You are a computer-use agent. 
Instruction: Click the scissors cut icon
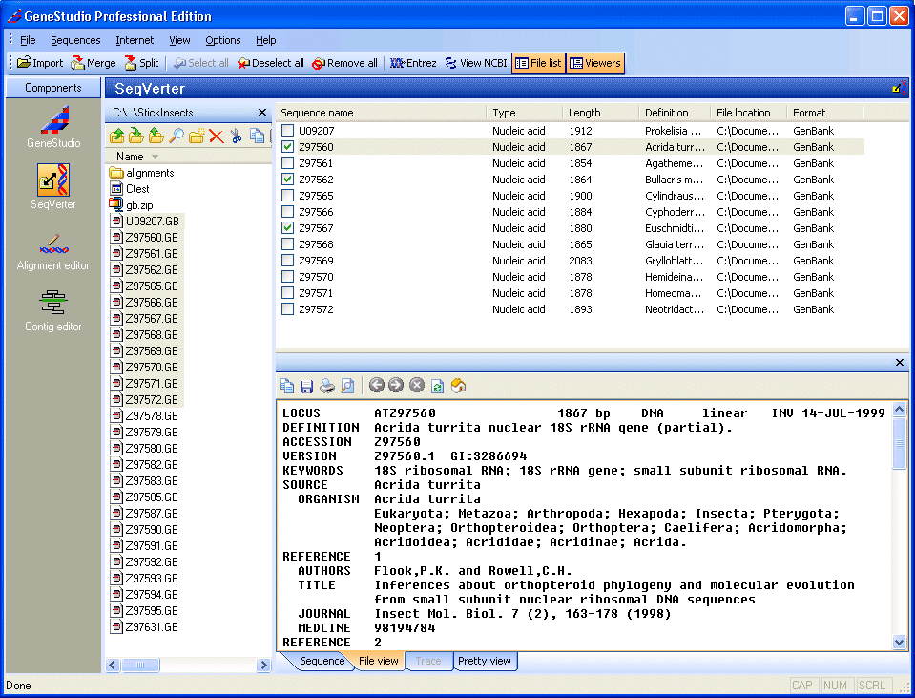click(237, 137)
